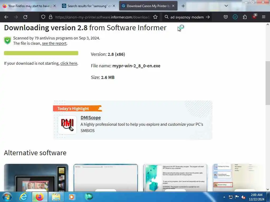Open the Firefox application menu
Image resolution: width=270 pixels, height=202 pixels.
point(264,17)
